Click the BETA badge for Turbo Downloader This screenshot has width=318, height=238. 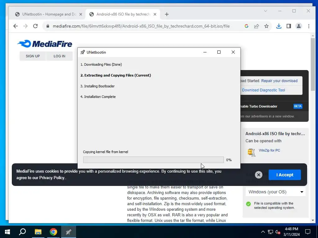(x=298, y=106)
